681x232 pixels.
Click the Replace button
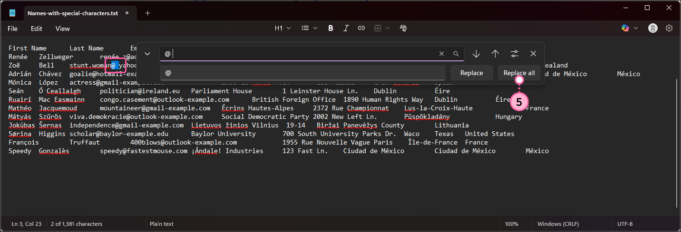[472, 73]
